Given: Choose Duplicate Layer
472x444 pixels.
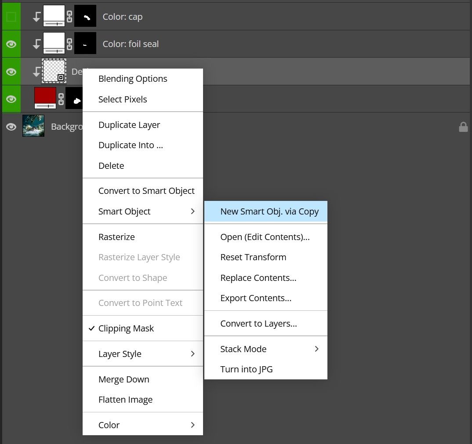Looking at the screenshot, I should 143,125.
